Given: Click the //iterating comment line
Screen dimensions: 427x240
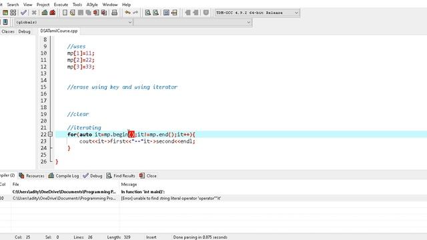Looking at the screenshot, I should 84,127.
